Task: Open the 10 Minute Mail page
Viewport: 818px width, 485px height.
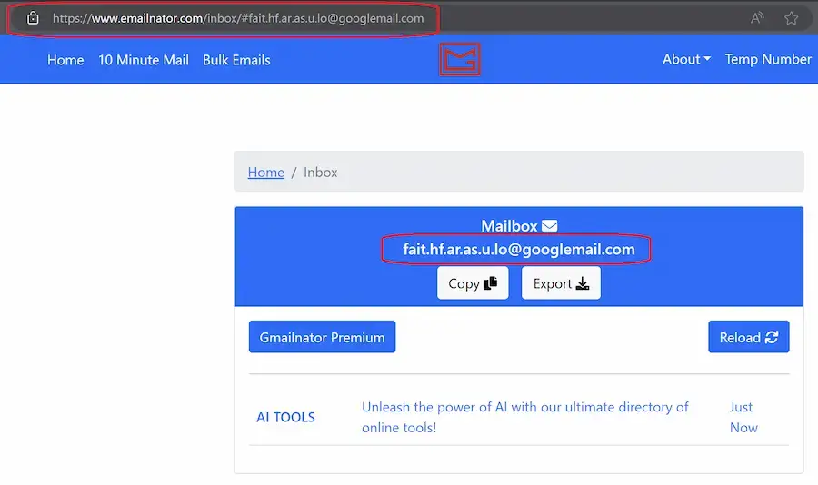Action: [x=144, y=60]
